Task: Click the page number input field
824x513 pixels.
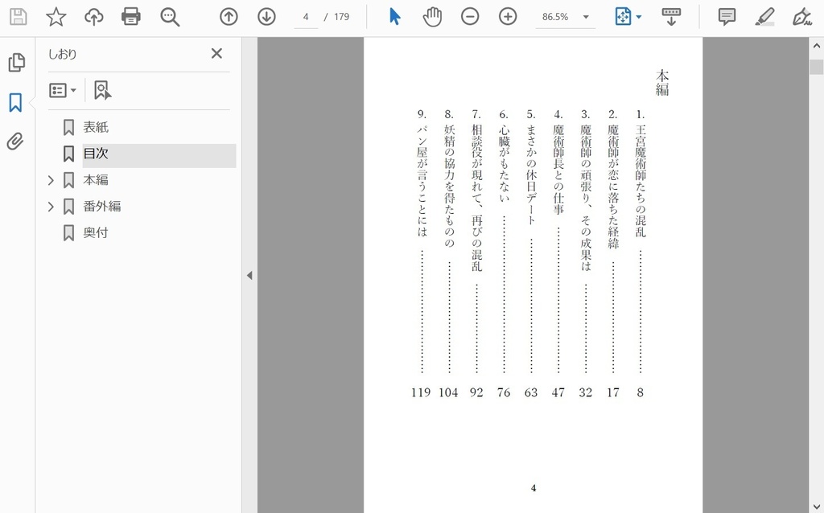Action: coord(305,16)
